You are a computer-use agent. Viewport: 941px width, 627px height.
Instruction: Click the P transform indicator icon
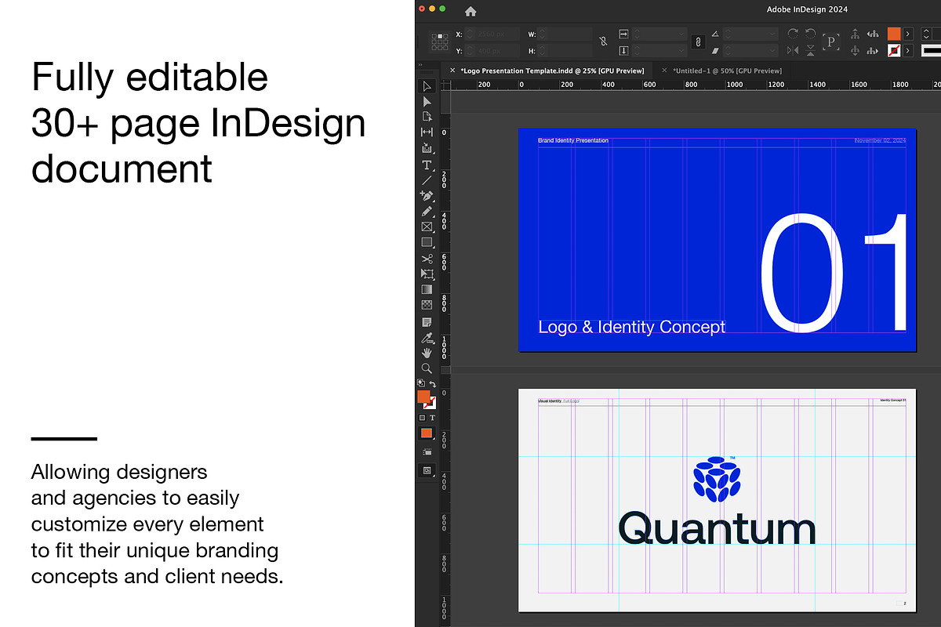tap(831, 42)
